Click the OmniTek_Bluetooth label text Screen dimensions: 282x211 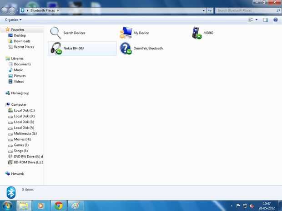[x=148, y=48]
